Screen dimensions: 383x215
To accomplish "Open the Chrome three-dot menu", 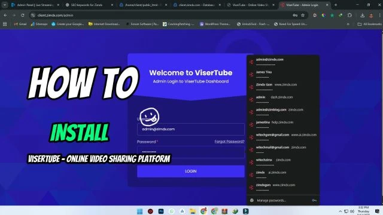I will (380, 16).
